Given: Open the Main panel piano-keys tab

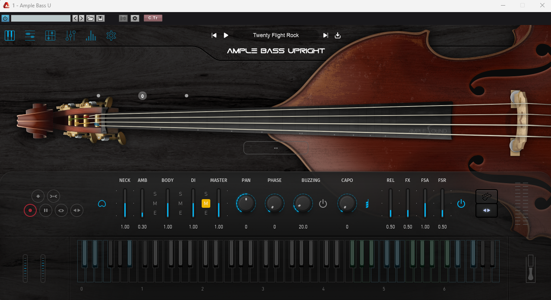Looking at the screenshot, I should point(9,35).
